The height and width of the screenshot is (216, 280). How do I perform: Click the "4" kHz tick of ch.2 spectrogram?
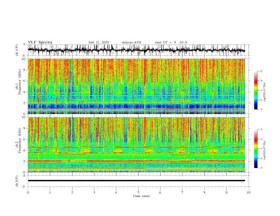(x=25, y=150)
